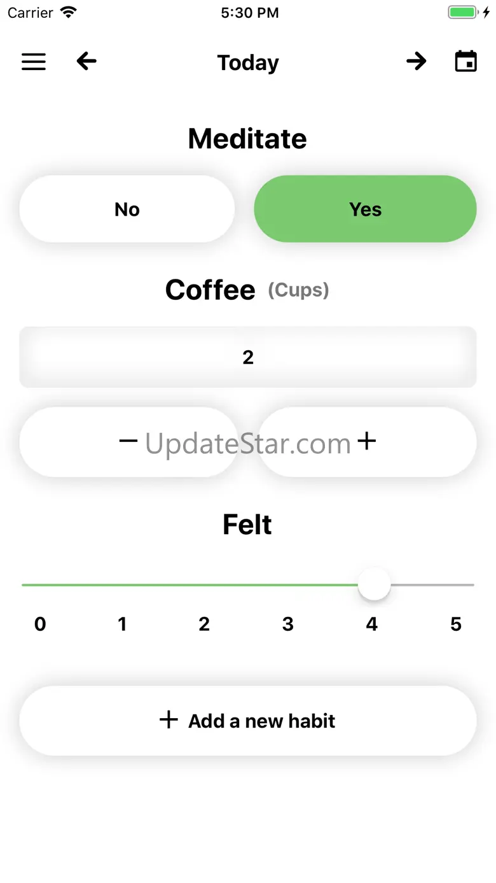Image resolution: width=496 pixels, height=883 pixels.
Task: Tap the Add a new habit button
Action: tap(248, 721)
